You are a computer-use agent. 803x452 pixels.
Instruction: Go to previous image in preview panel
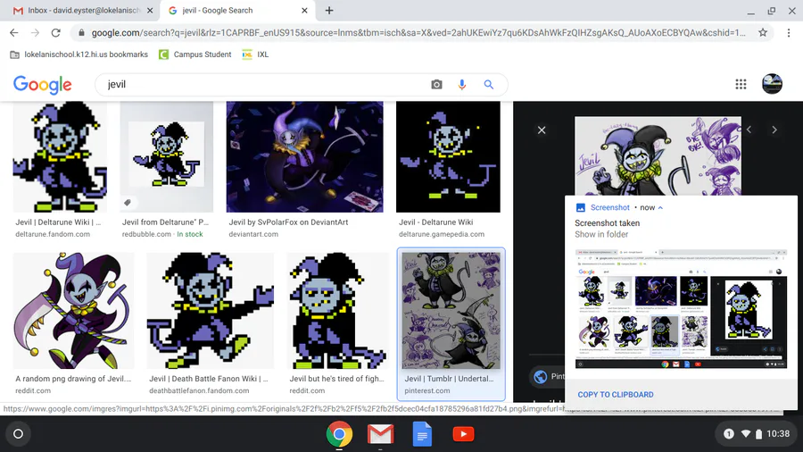(x=749, y=130)
